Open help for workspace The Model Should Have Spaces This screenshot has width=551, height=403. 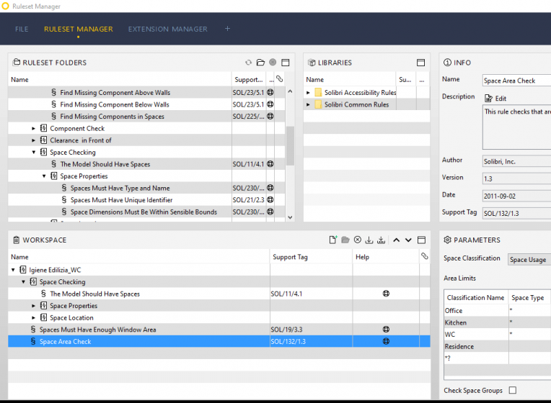tap(386, 294)
